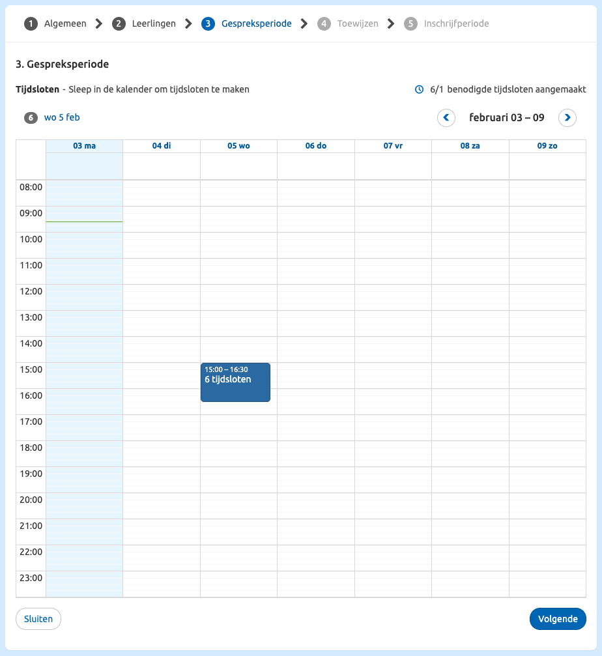Viewport: 602px width, 656px height.
Task: Click the Sluiten button
Action: click(38, 618)
